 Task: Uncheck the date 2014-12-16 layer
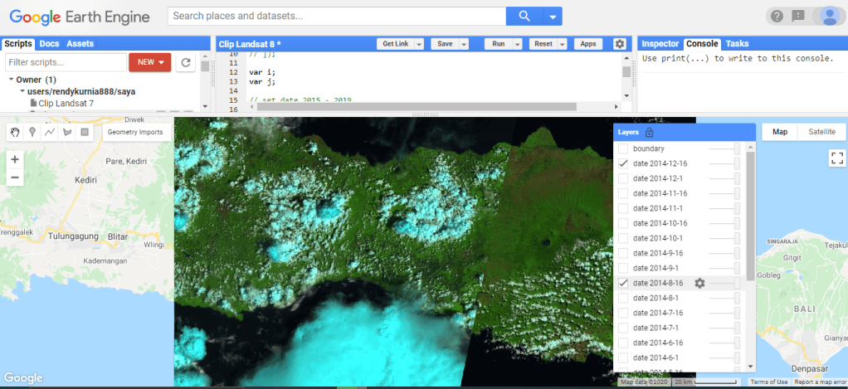(x=623, y=163)
